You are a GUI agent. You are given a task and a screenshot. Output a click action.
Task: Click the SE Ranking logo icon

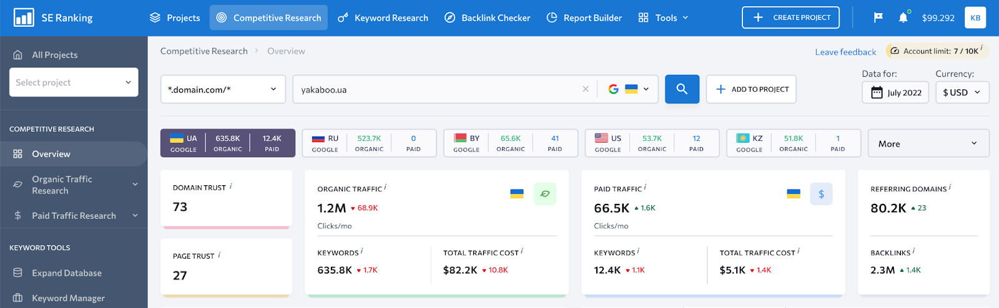[24, 17]
